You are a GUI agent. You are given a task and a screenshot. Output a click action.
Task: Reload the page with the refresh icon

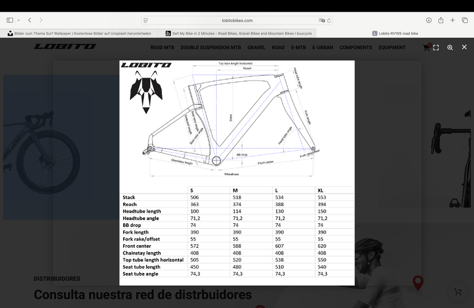point(329,20)
